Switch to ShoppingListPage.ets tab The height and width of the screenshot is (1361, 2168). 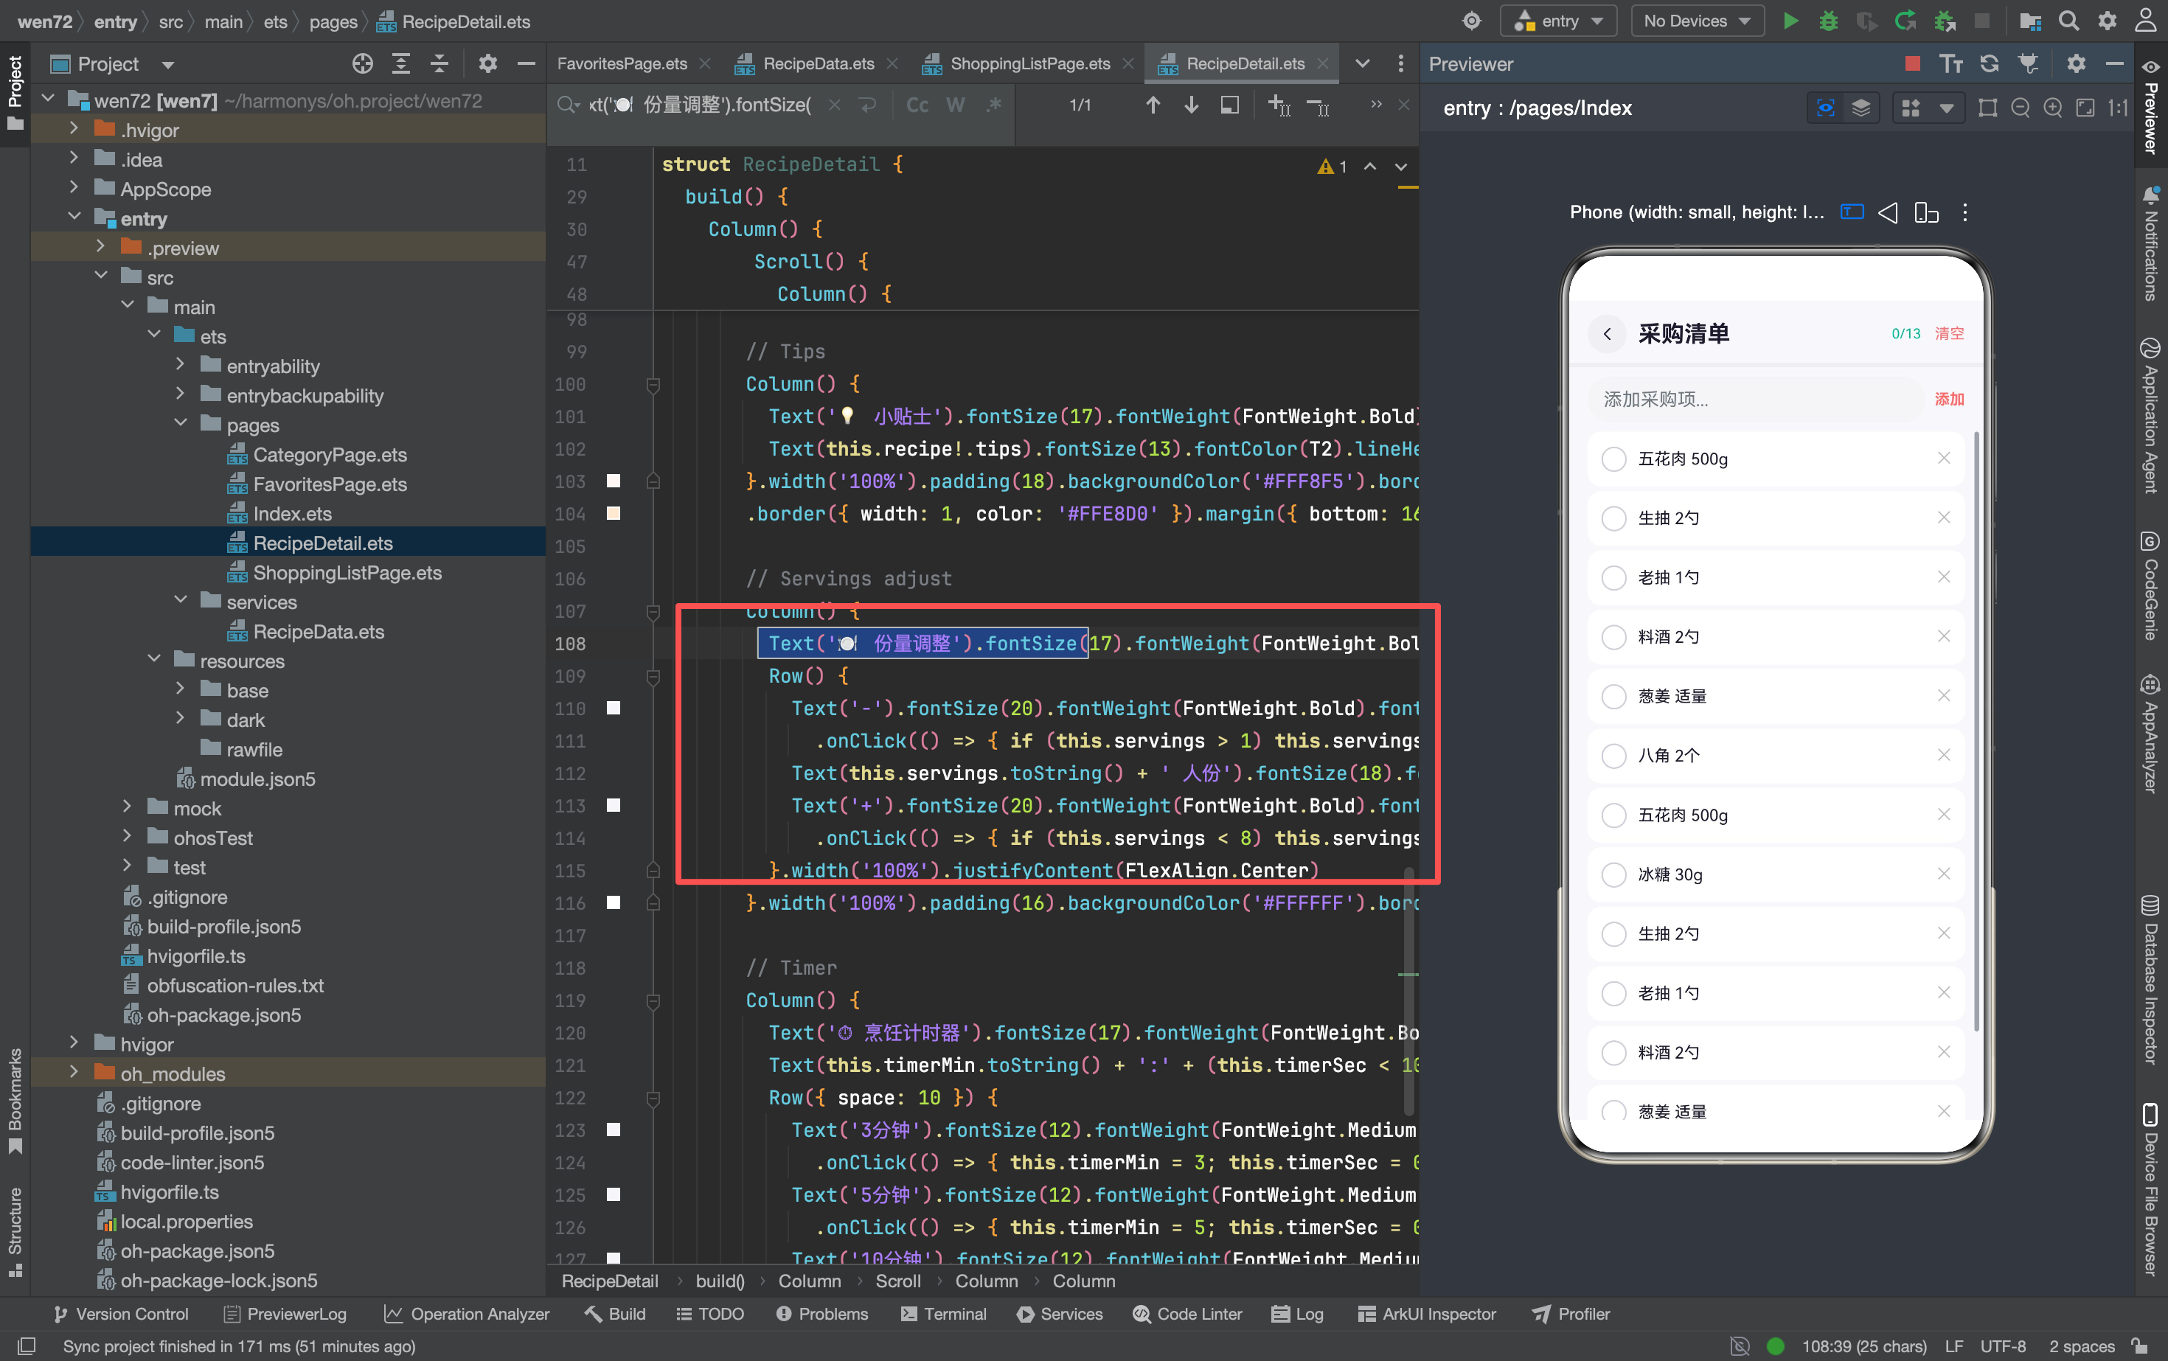(x=1029, y=63)
